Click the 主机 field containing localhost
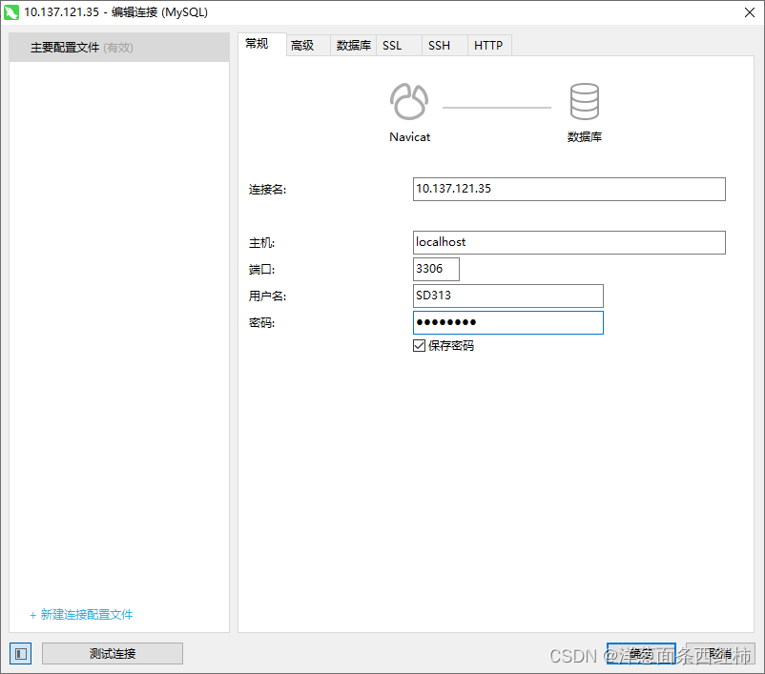Viewport: 765px width, 674px height. [569, 242]
